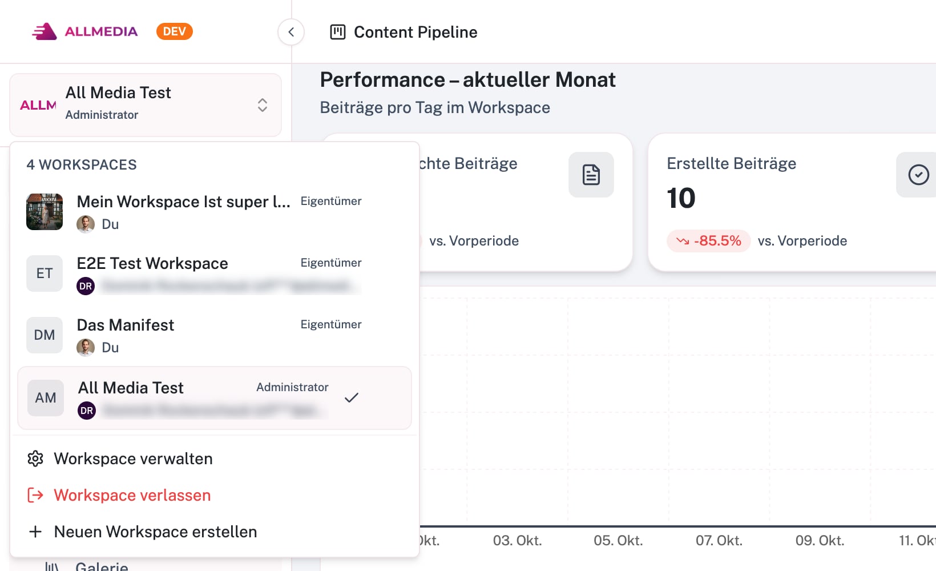Choose Neuen Workspace erstellen
Screen dimensions: 936x571
tap(215, 532)
